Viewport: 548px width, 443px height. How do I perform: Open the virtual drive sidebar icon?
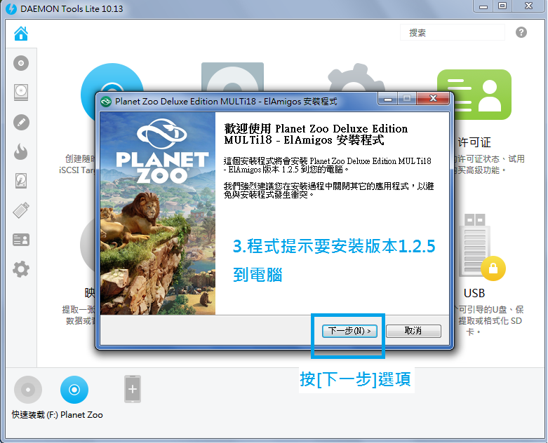[x=21, y=92]
